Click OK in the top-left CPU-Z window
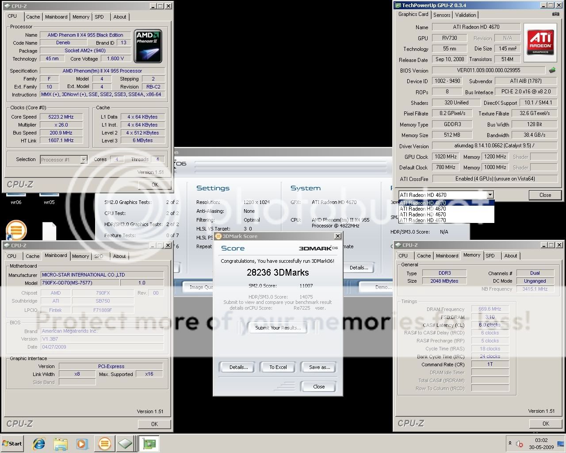Image resolution: width=566 pixels, height=453 pixels. pyautogui.click(x=154, y=184)
